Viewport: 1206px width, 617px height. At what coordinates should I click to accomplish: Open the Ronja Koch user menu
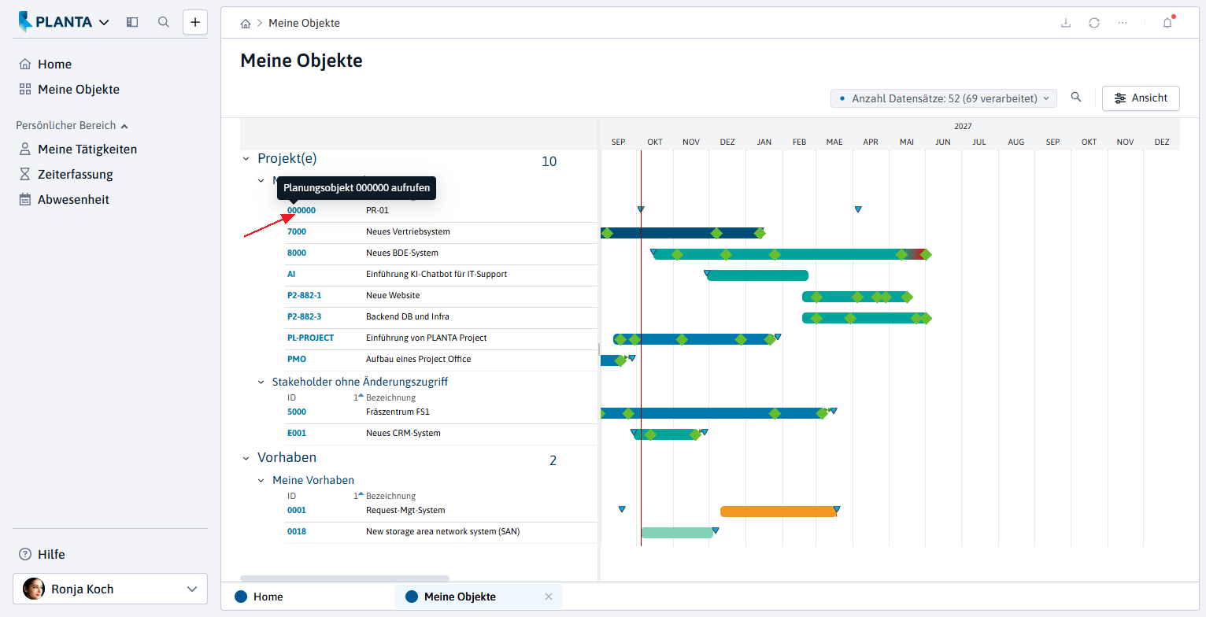[110, 589]
